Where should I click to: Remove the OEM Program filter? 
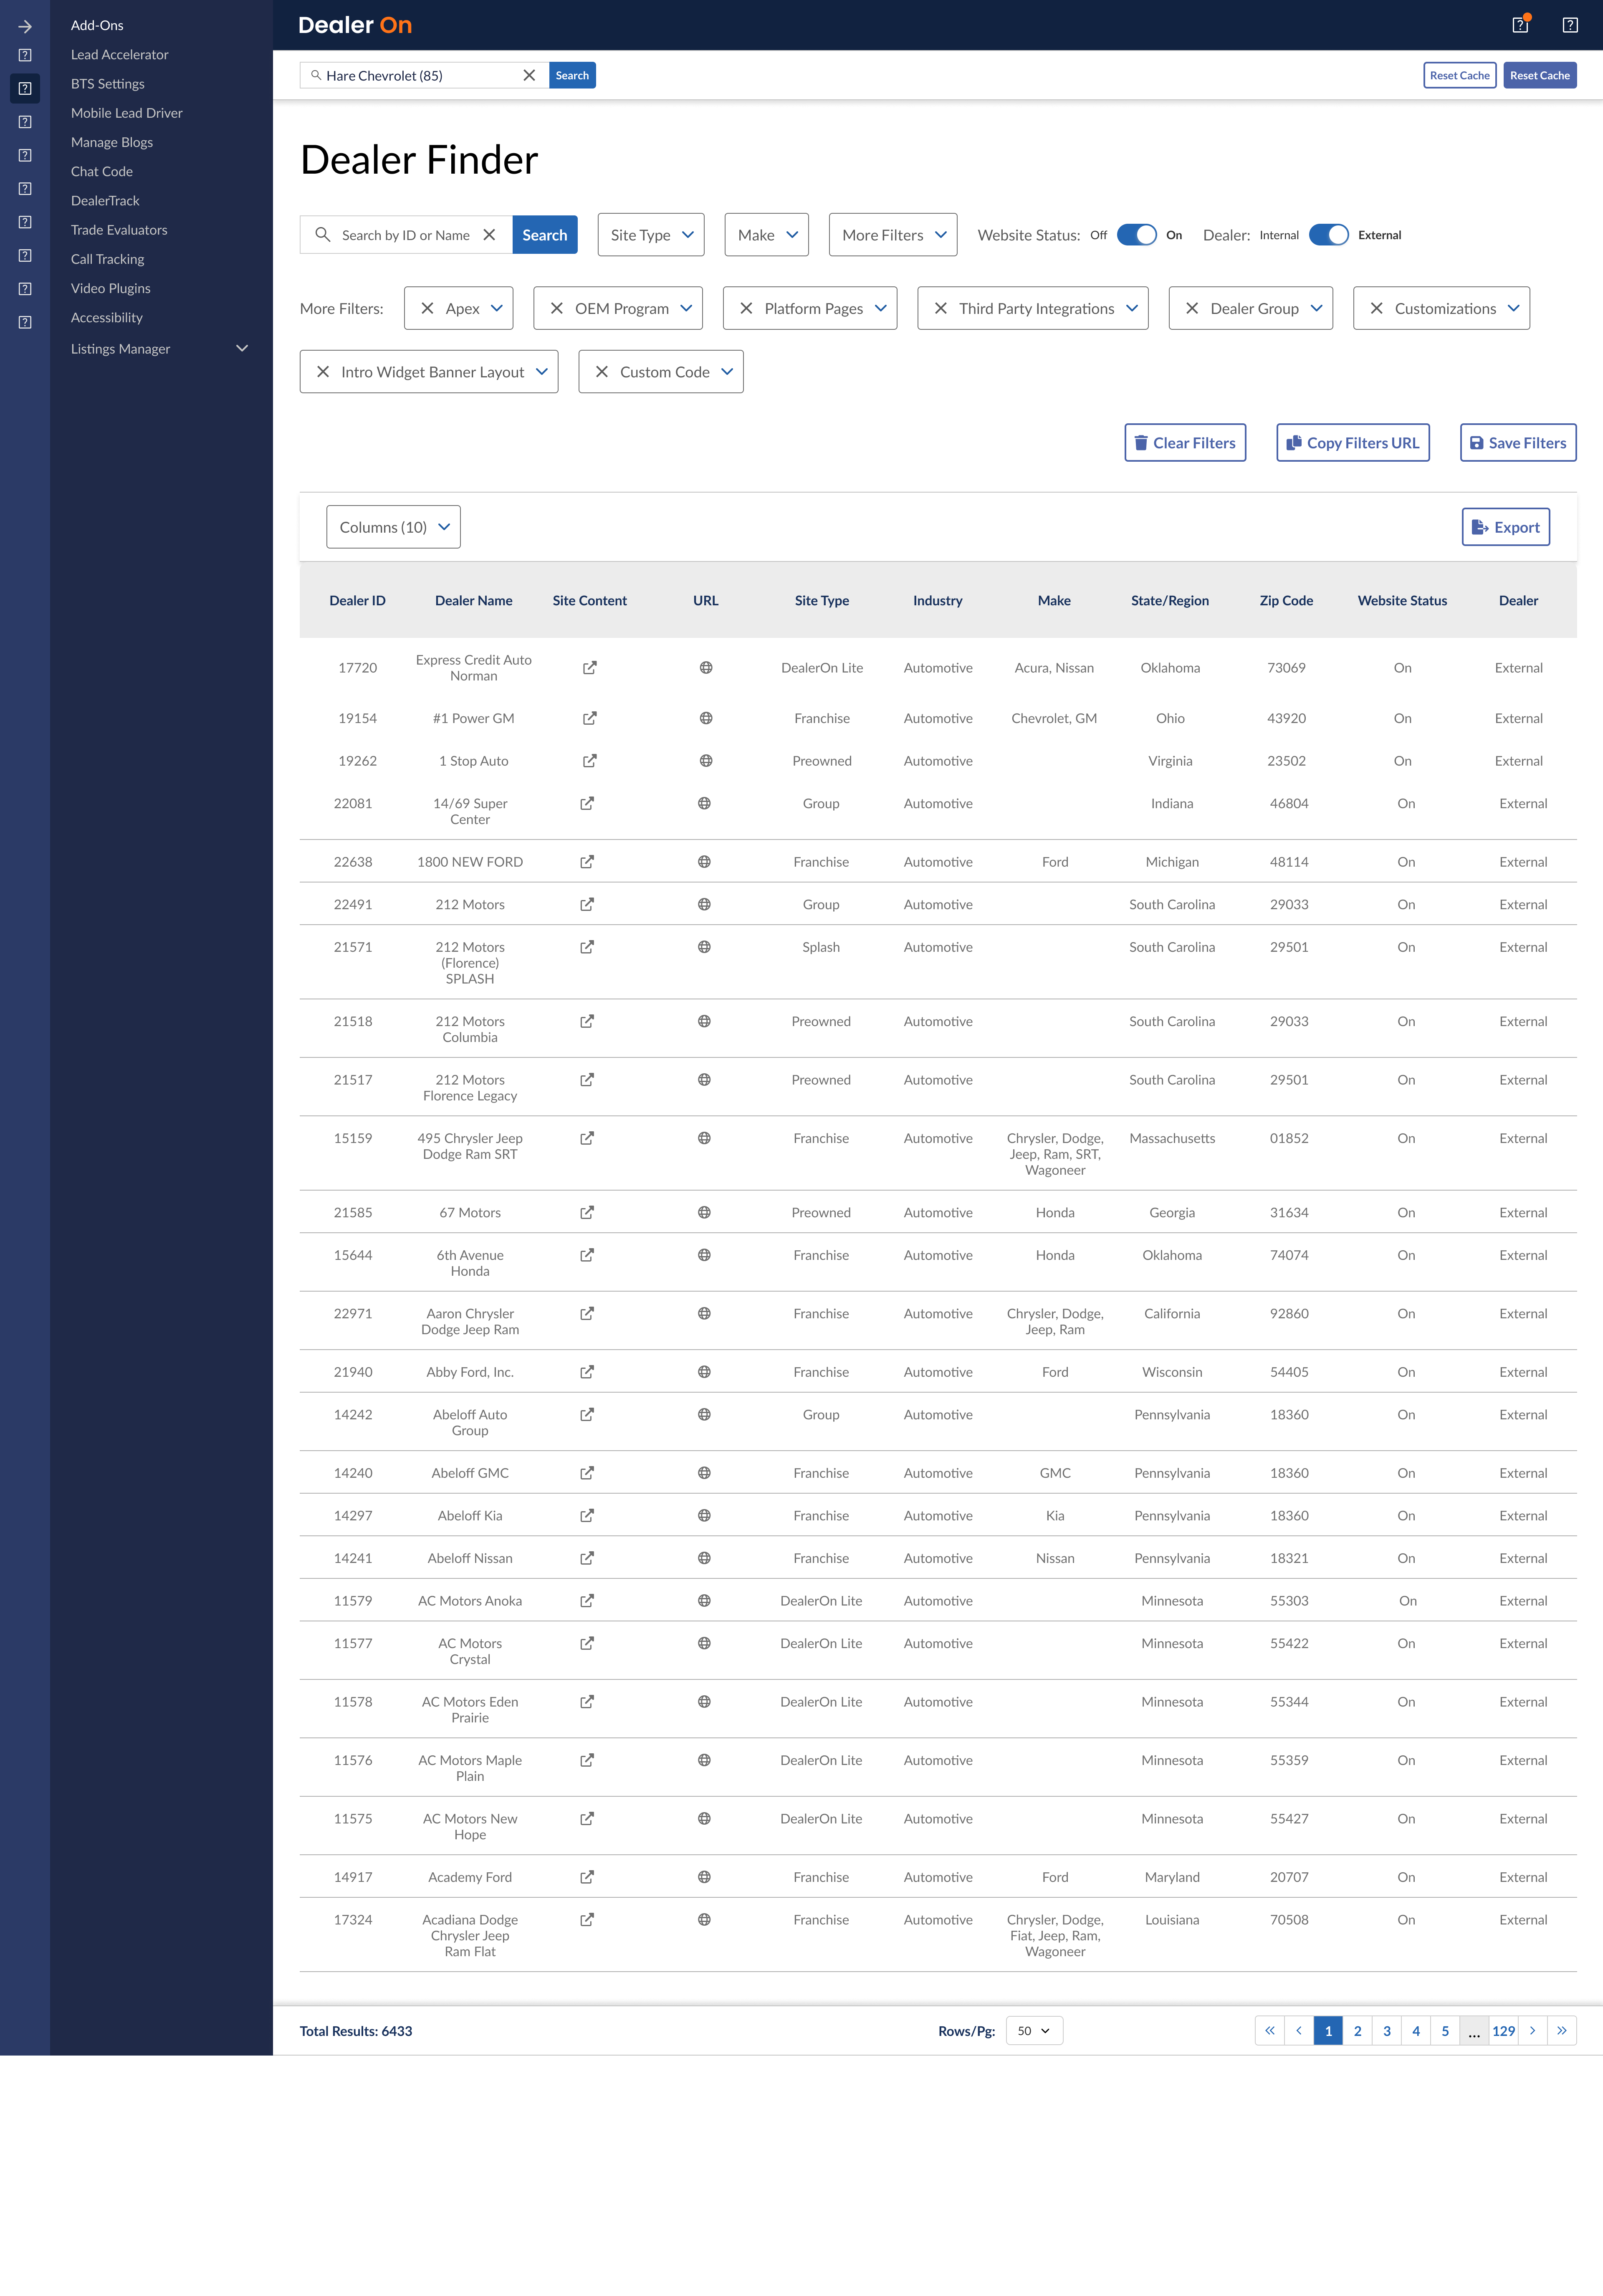[x=557, y=308]
